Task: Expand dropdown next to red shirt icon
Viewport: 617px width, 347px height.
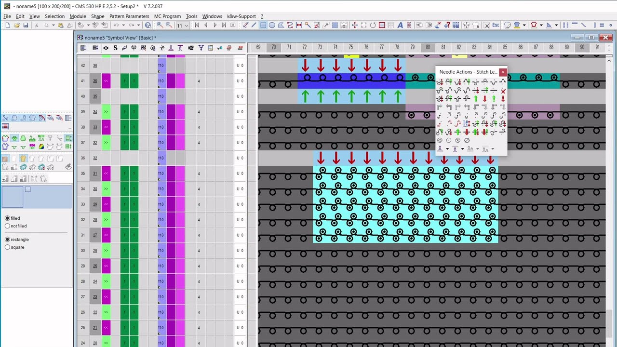Action: pos(541,25)
